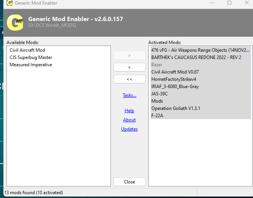Click the Close button at the bottom

[130, 182]
